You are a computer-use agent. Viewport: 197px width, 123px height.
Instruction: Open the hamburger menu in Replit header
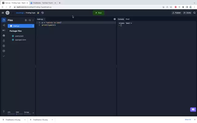[3, 13]
